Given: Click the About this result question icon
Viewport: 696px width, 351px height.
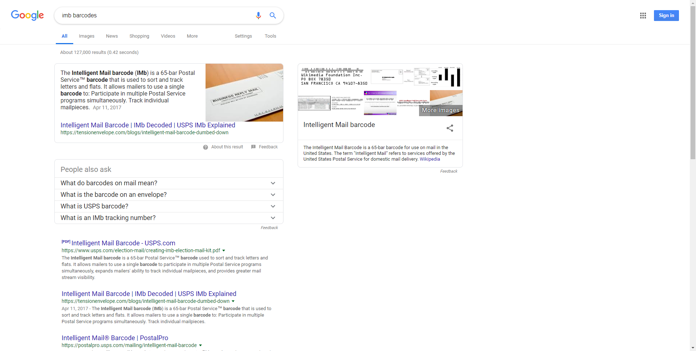Looking at the screenshot, I should (x=206, y=147).
